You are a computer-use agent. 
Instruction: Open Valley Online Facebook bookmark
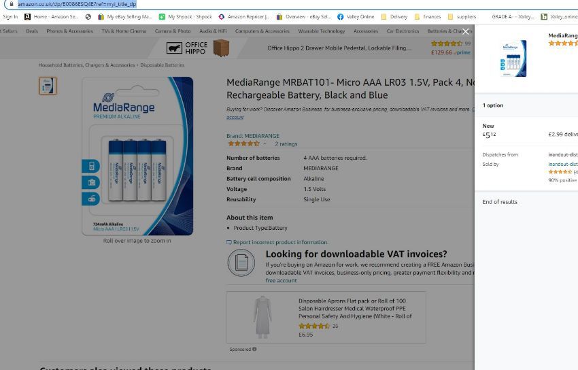tap(356, 16)
